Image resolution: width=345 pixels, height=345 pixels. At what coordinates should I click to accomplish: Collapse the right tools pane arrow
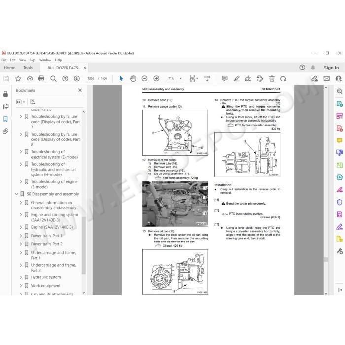[x=340, y=290]
